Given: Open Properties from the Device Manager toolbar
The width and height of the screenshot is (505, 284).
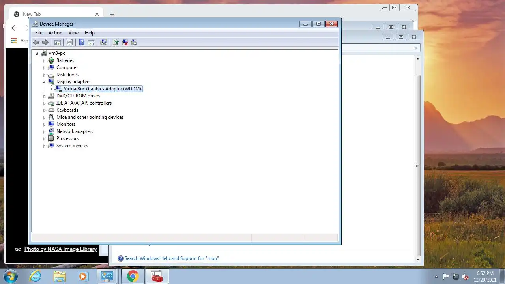Looking at the screenshot, I should click(70, 43).
